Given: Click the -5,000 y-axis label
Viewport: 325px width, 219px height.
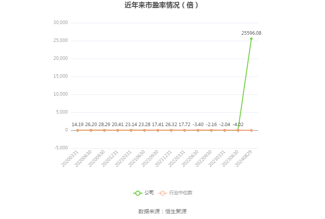Looking at the screenshot, I should click(61, 148).
